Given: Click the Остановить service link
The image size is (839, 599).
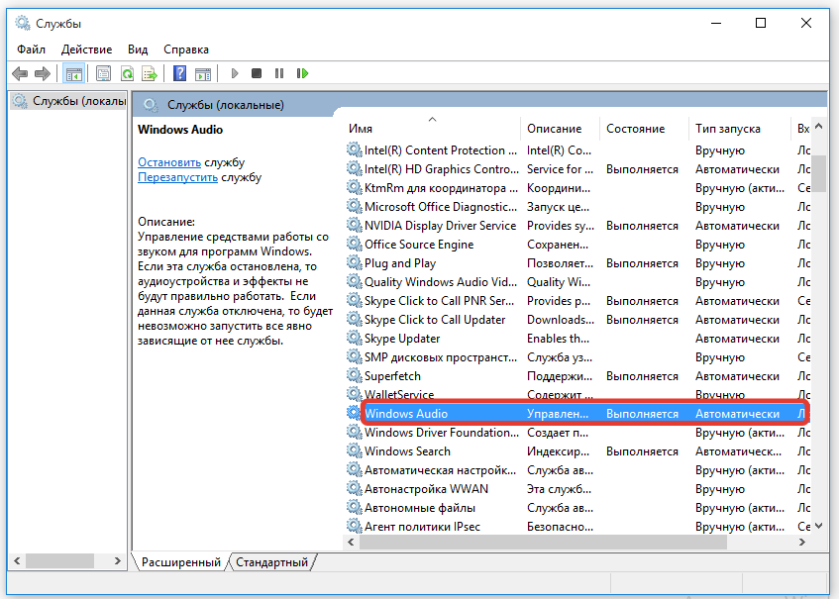Looking at the screenshot, I should point(169,161).
